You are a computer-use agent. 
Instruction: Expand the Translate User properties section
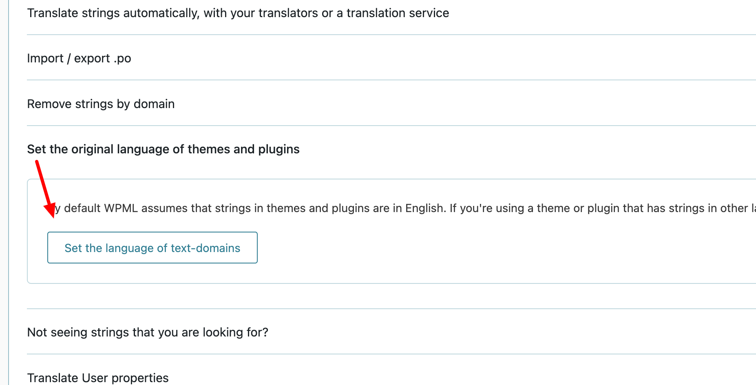click(x=98, y=378)
